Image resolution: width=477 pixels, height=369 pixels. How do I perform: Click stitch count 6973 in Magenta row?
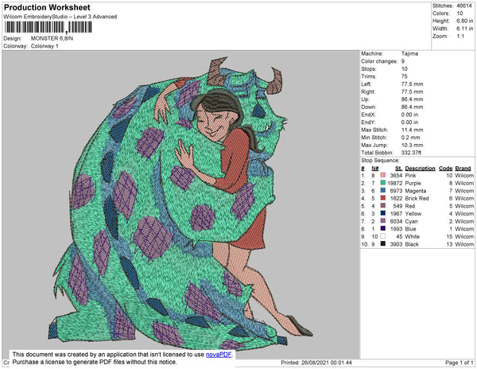click(396, 191)
